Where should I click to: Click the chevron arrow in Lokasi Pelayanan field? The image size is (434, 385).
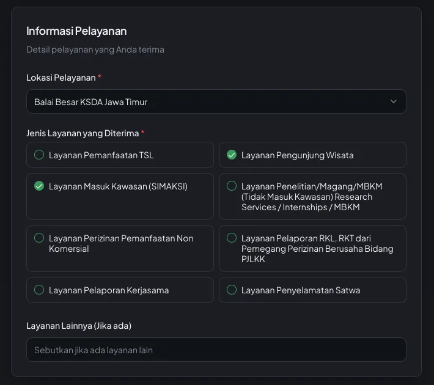(393, 101)
